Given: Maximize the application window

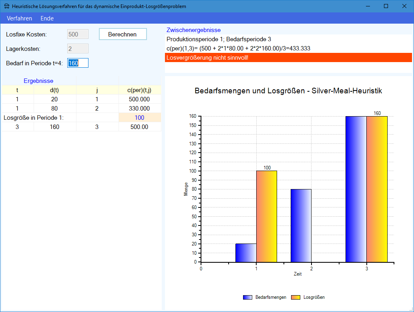Looking at the screenshot, I should click(x=386, y=6).
